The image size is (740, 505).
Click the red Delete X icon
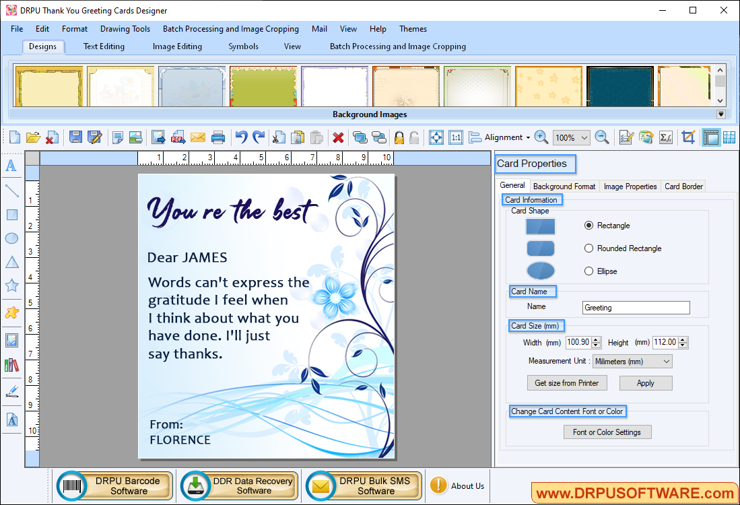tap(338, 137)
